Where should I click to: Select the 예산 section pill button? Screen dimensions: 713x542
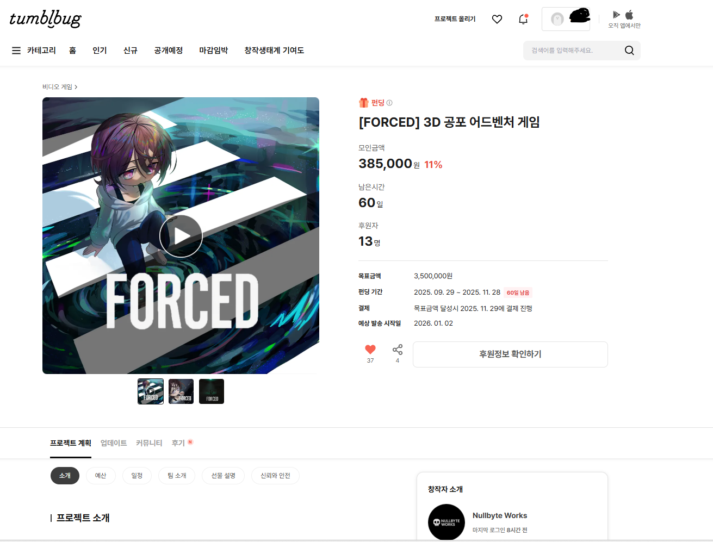click(101, 476)
